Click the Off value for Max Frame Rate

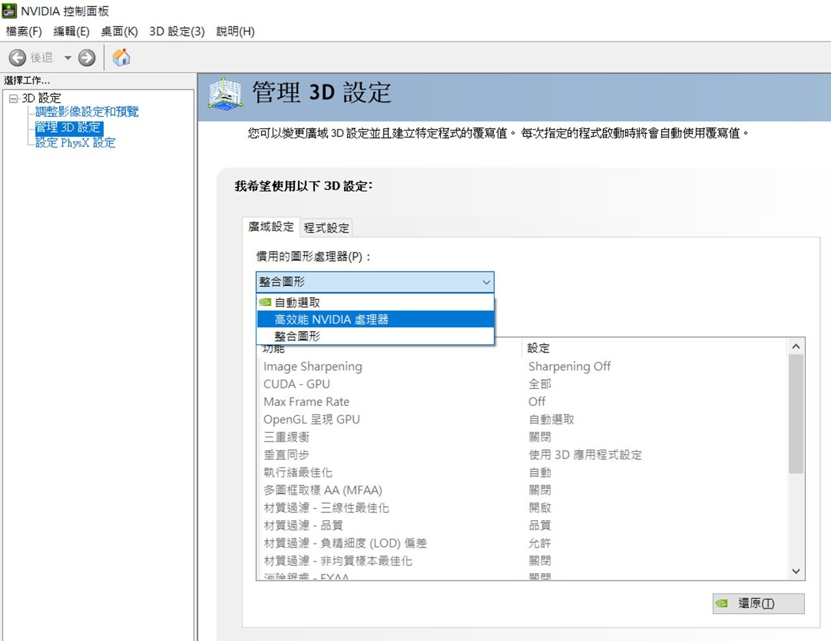537,401
